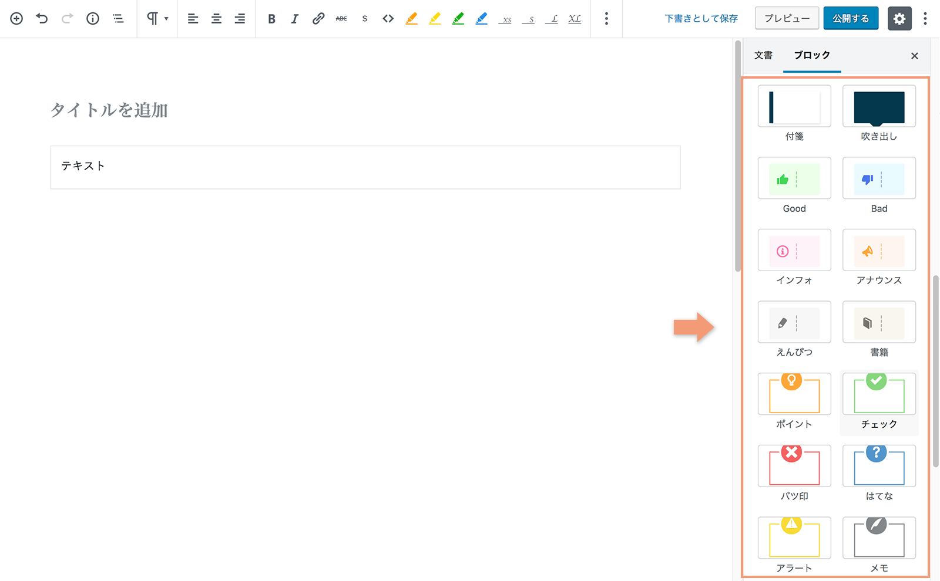Open more block options menu

606,19
